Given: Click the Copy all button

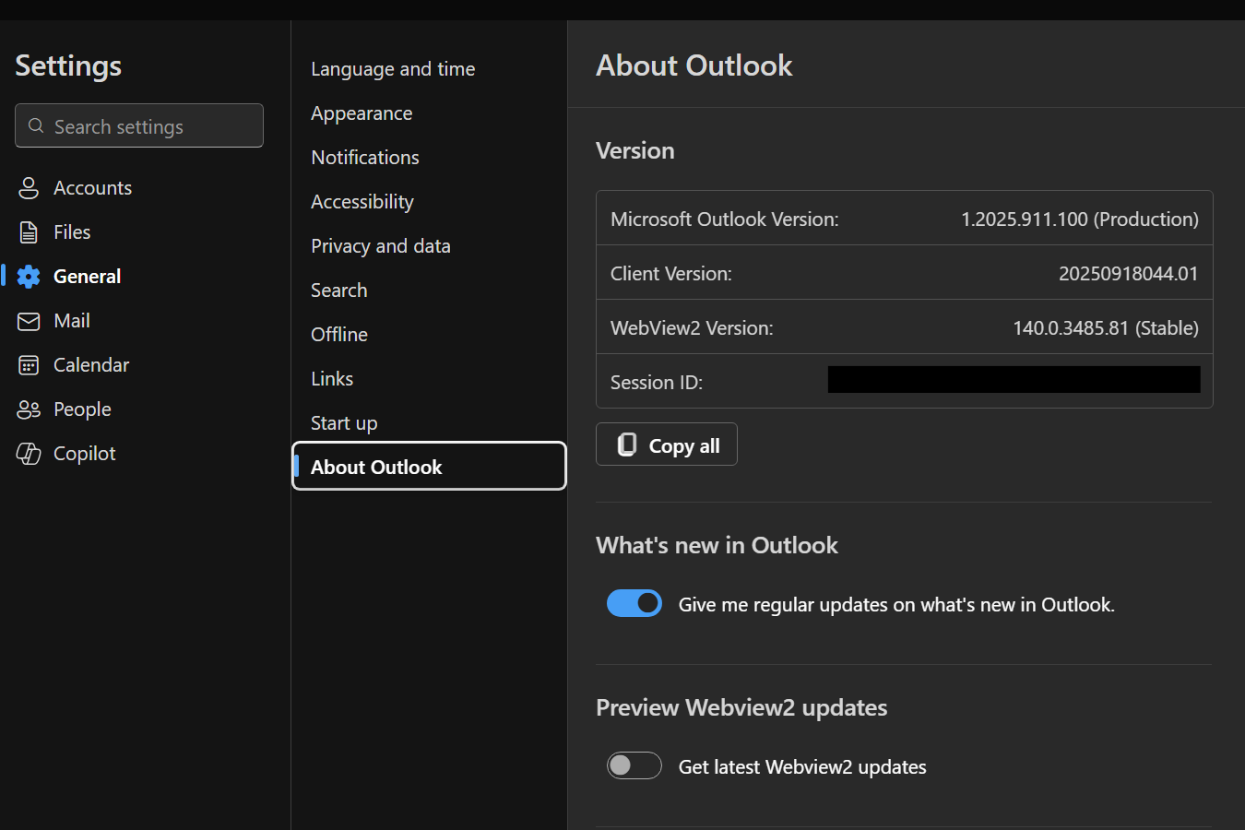Looking at the screenshot, I should coord(667,445).
